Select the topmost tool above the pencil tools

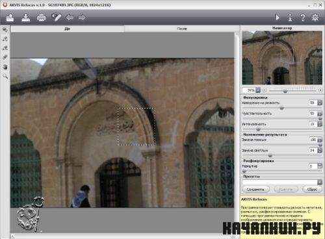(x=5, y=30)
